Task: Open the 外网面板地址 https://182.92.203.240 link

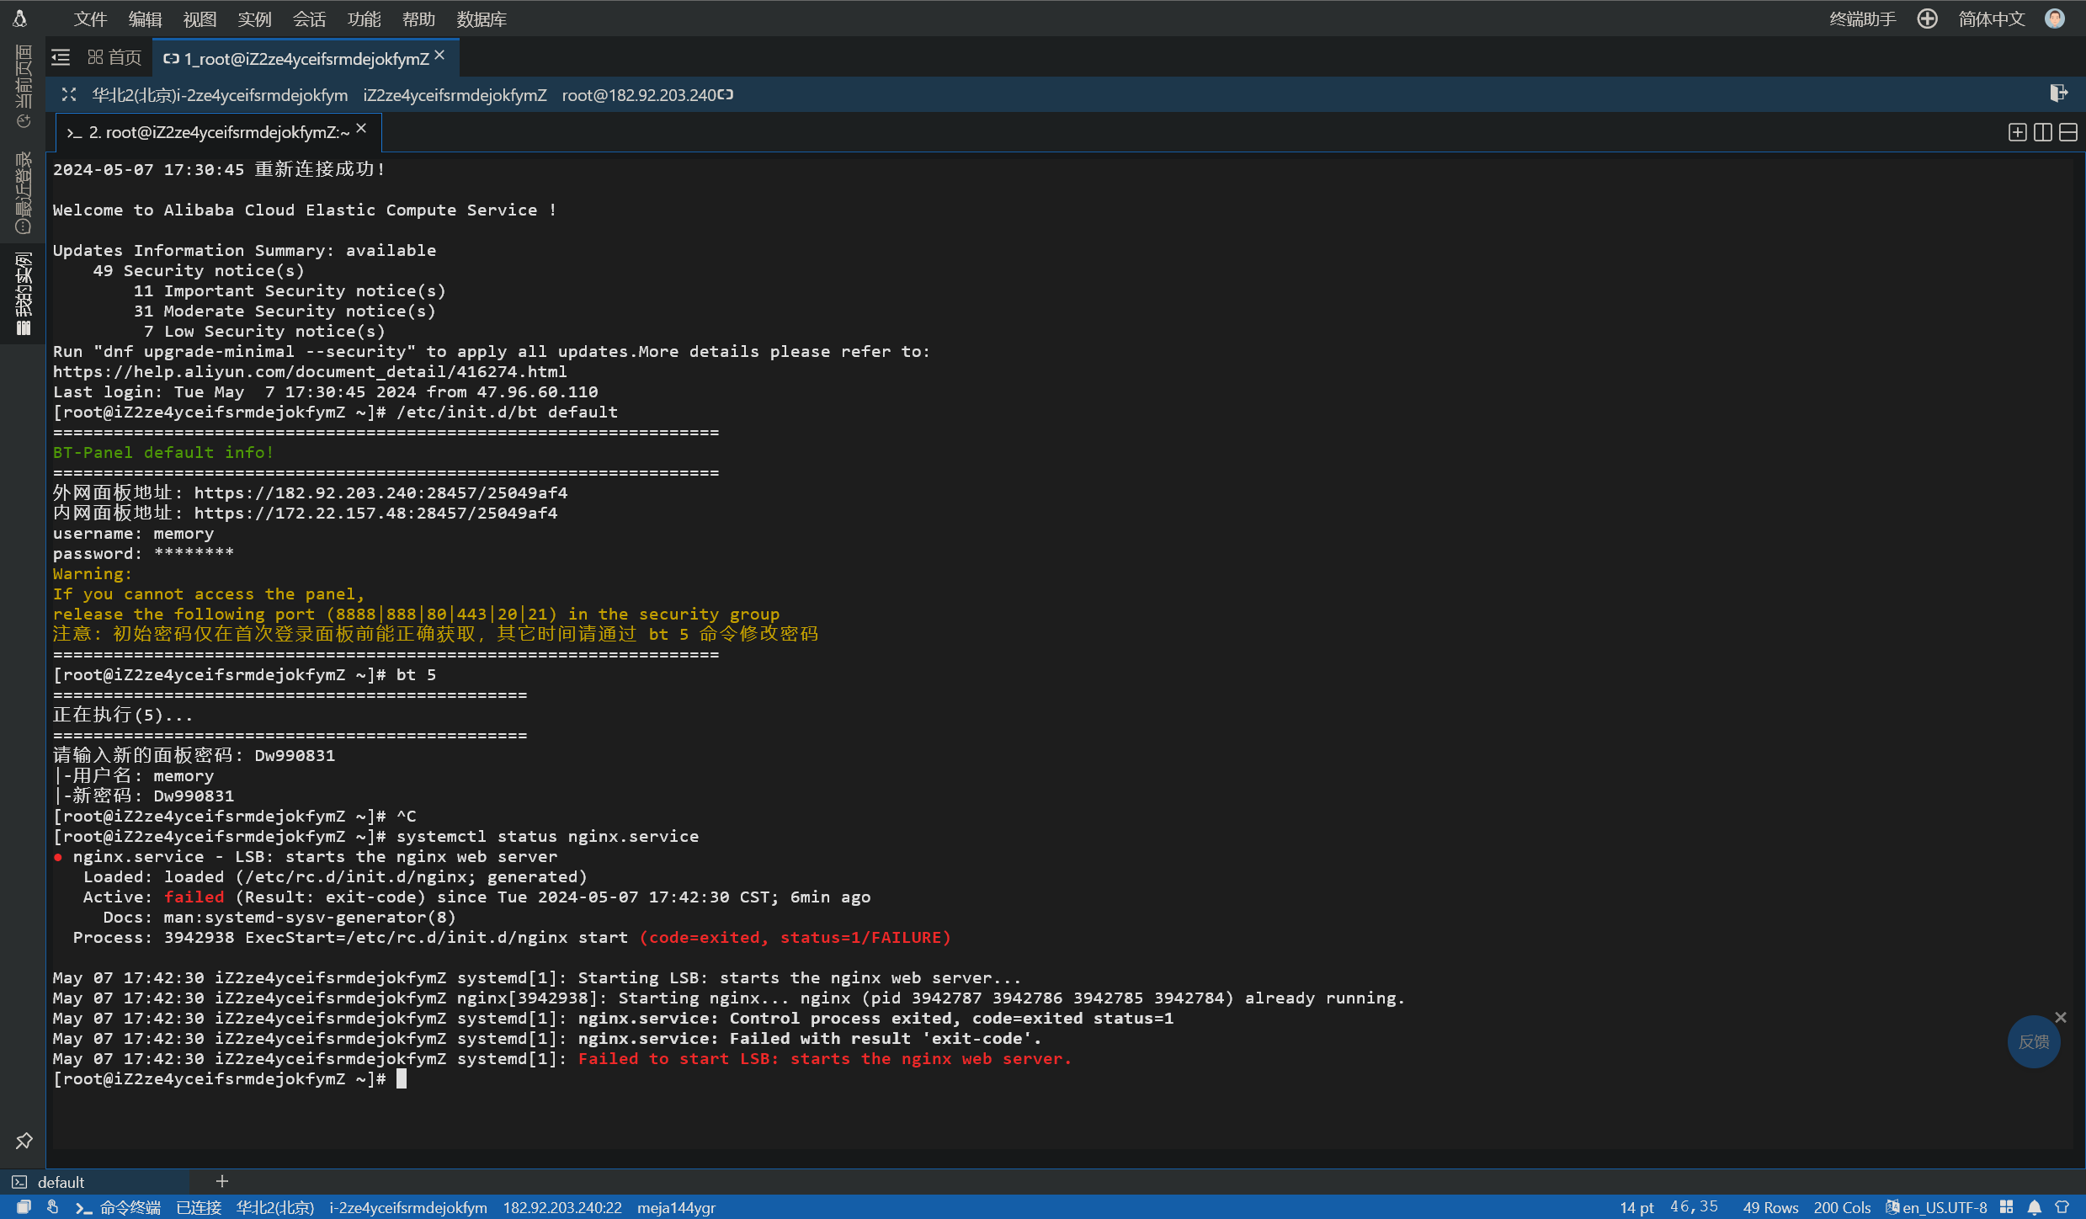Action: (x=380, y=492)
